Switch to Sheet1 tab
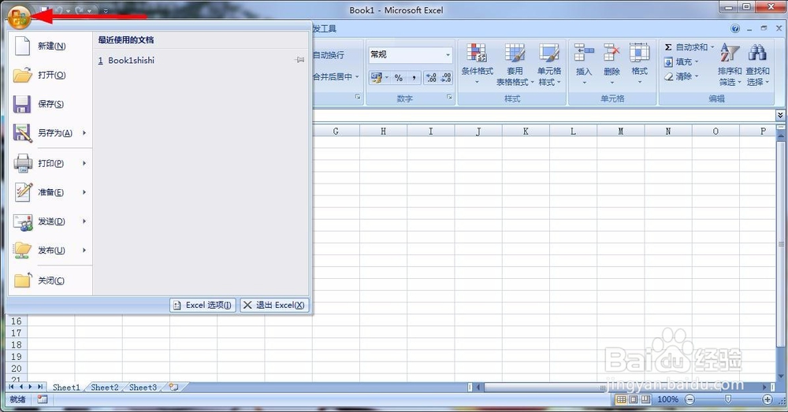 tap(66, 388)
